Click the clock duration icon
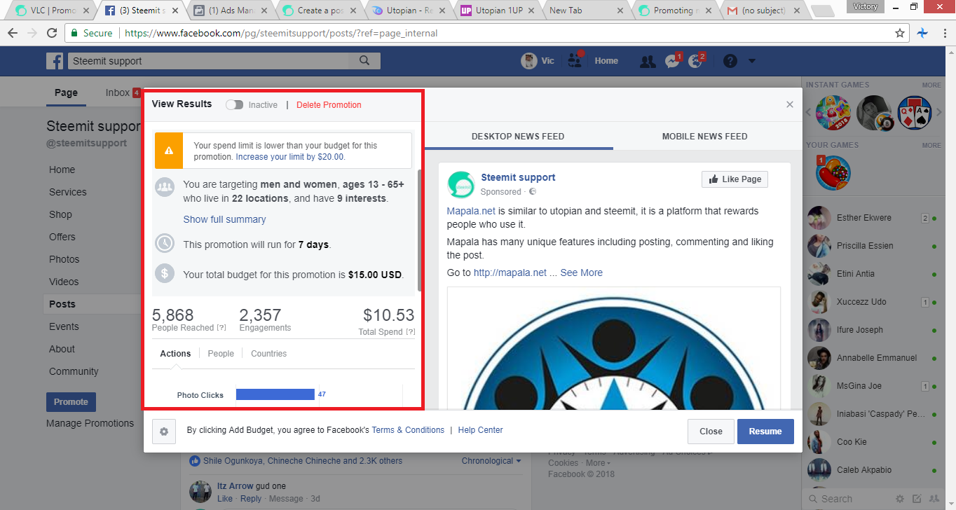Image resolution: width=956 pixels, height=510 pixels. pos(165,243)
